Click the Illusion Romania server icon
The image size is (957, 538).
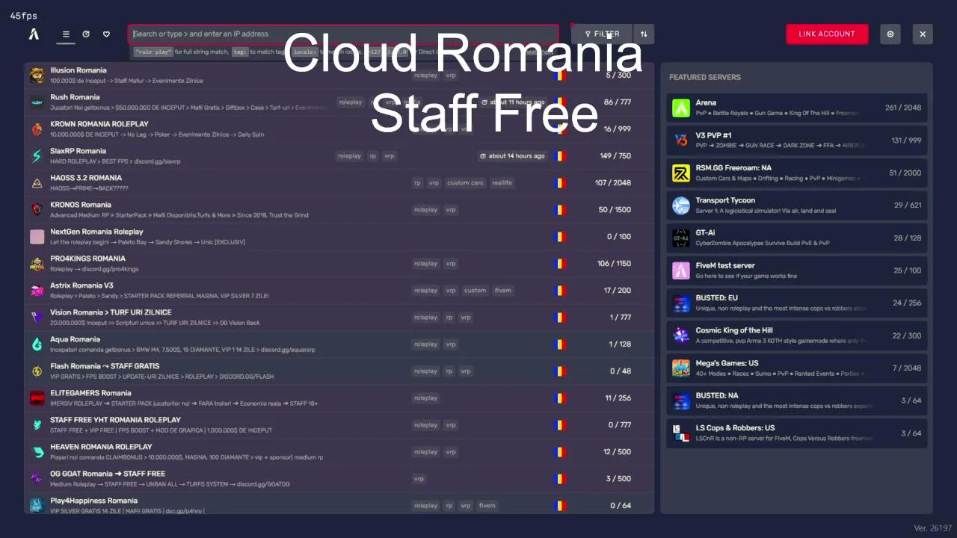(37, 75)
